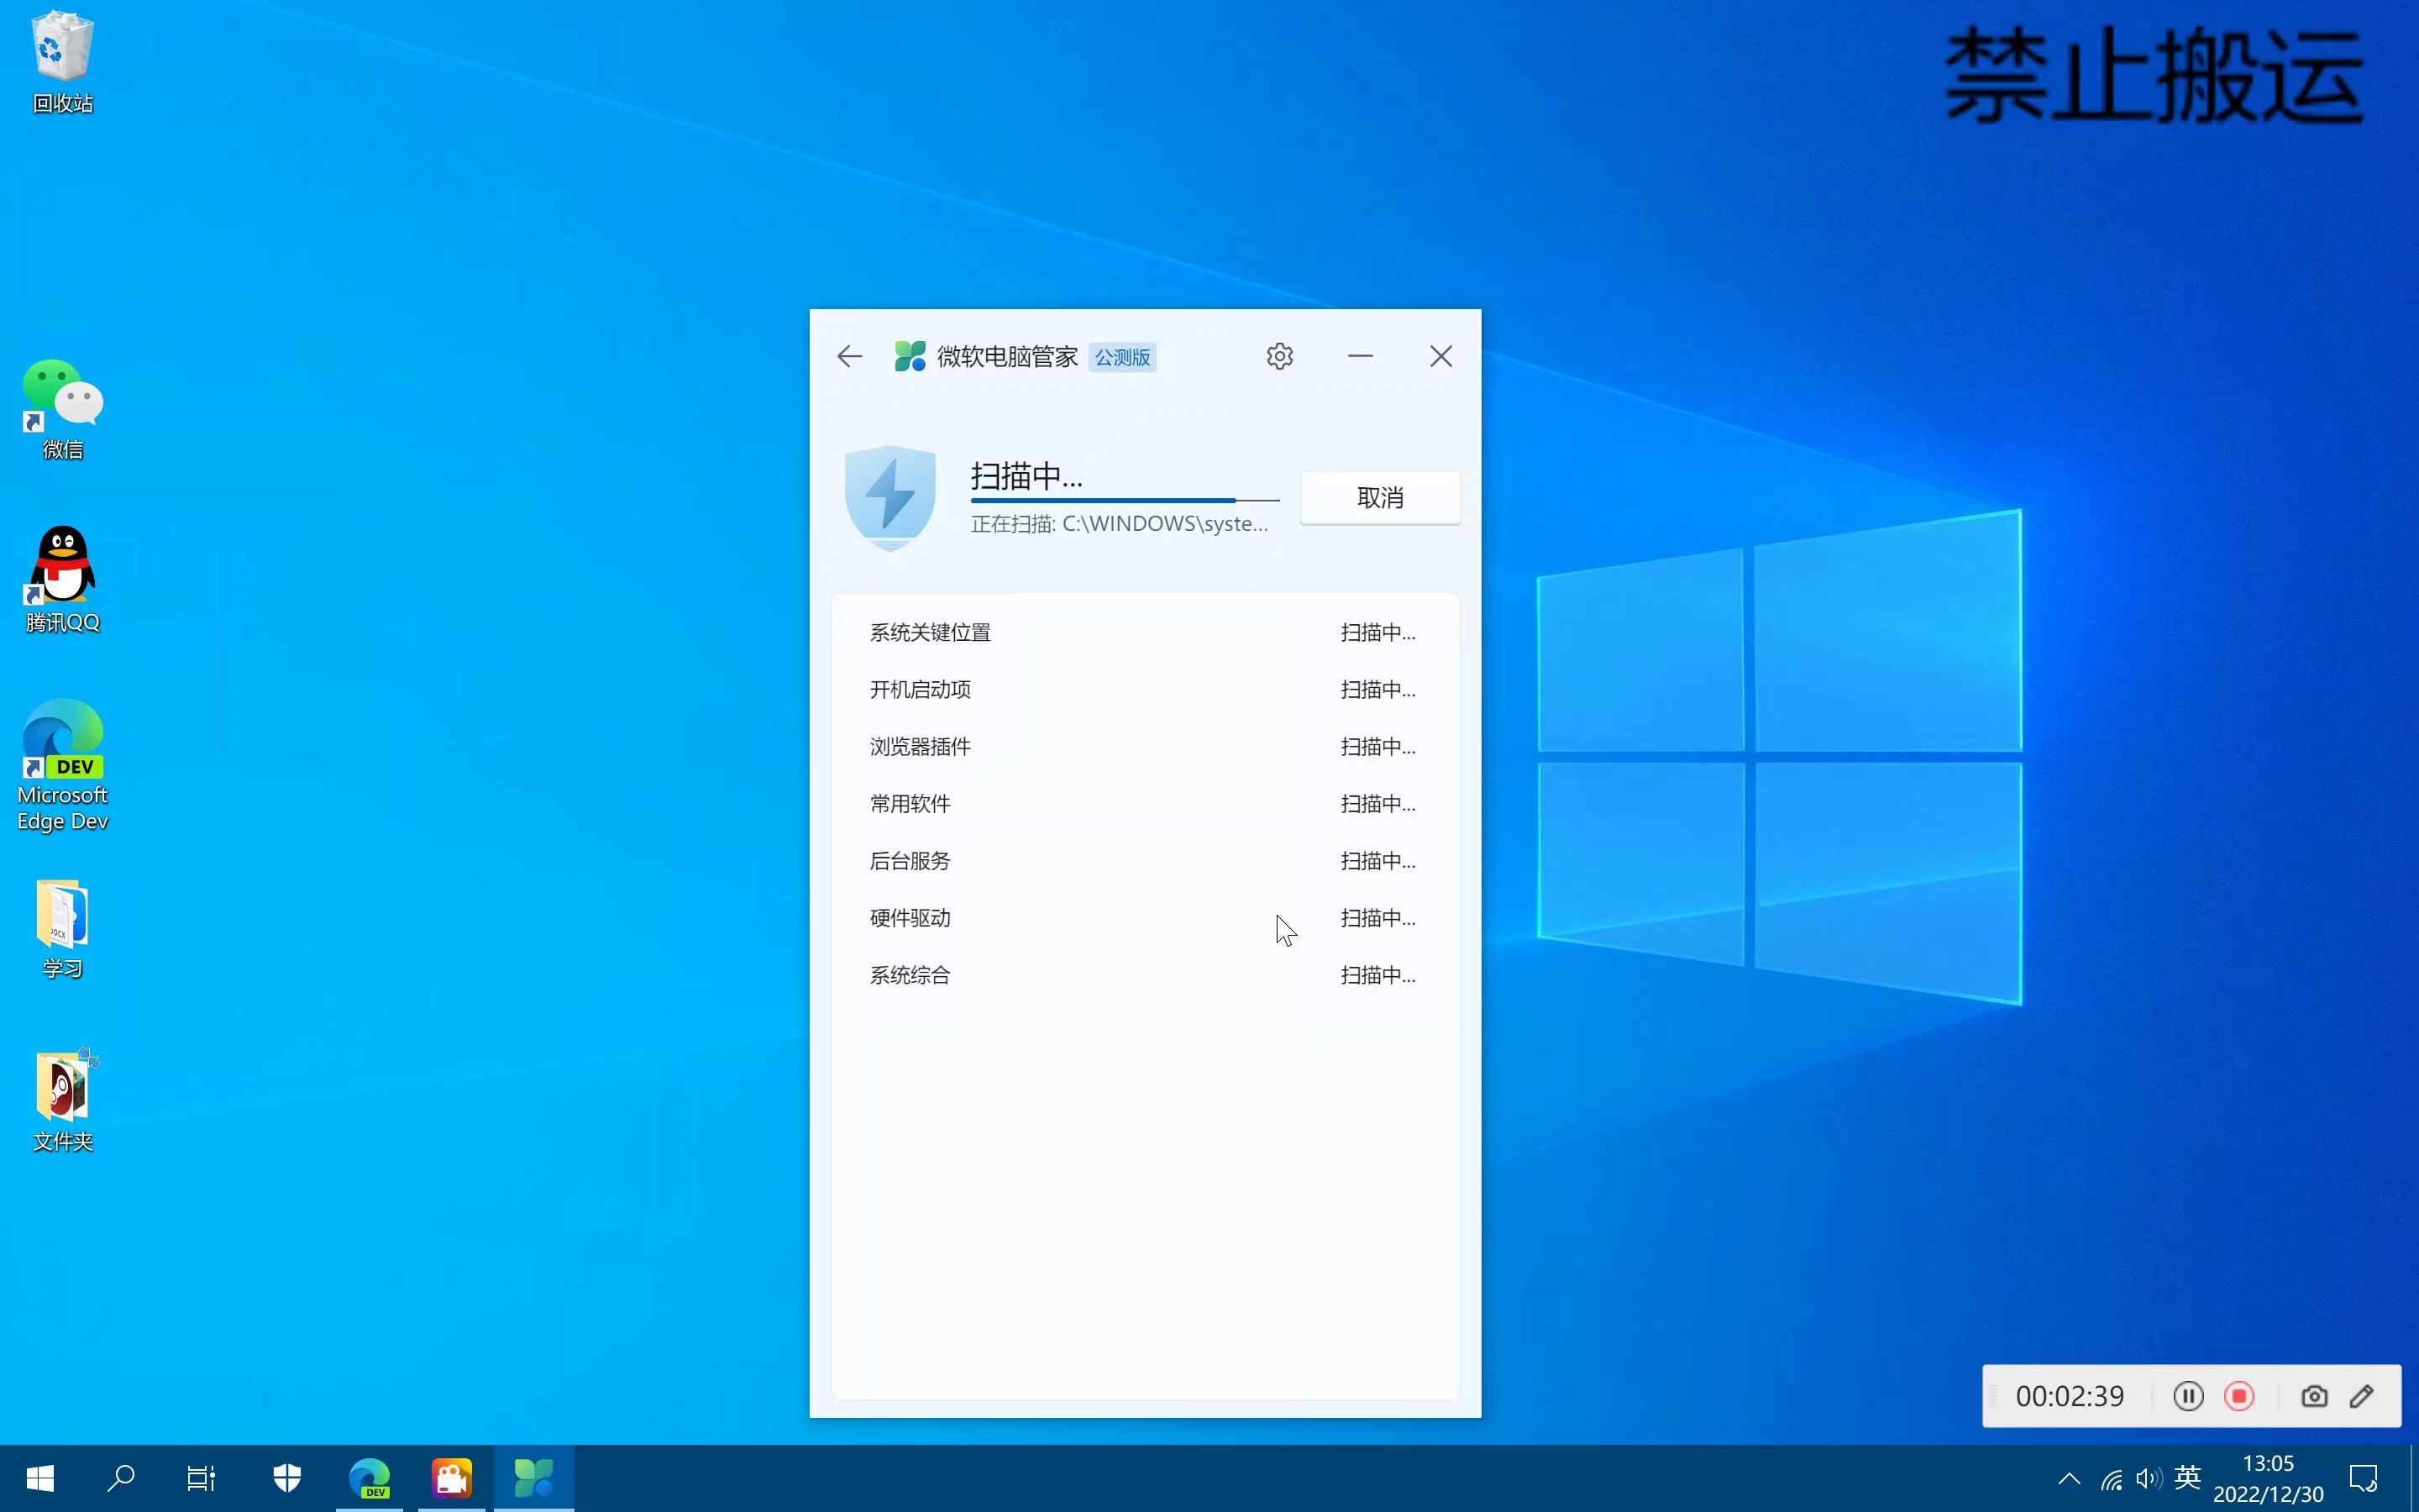Open the 学习 folder on desktop
Viewport: 2419px width, 1512px height.
click(62, 928)
